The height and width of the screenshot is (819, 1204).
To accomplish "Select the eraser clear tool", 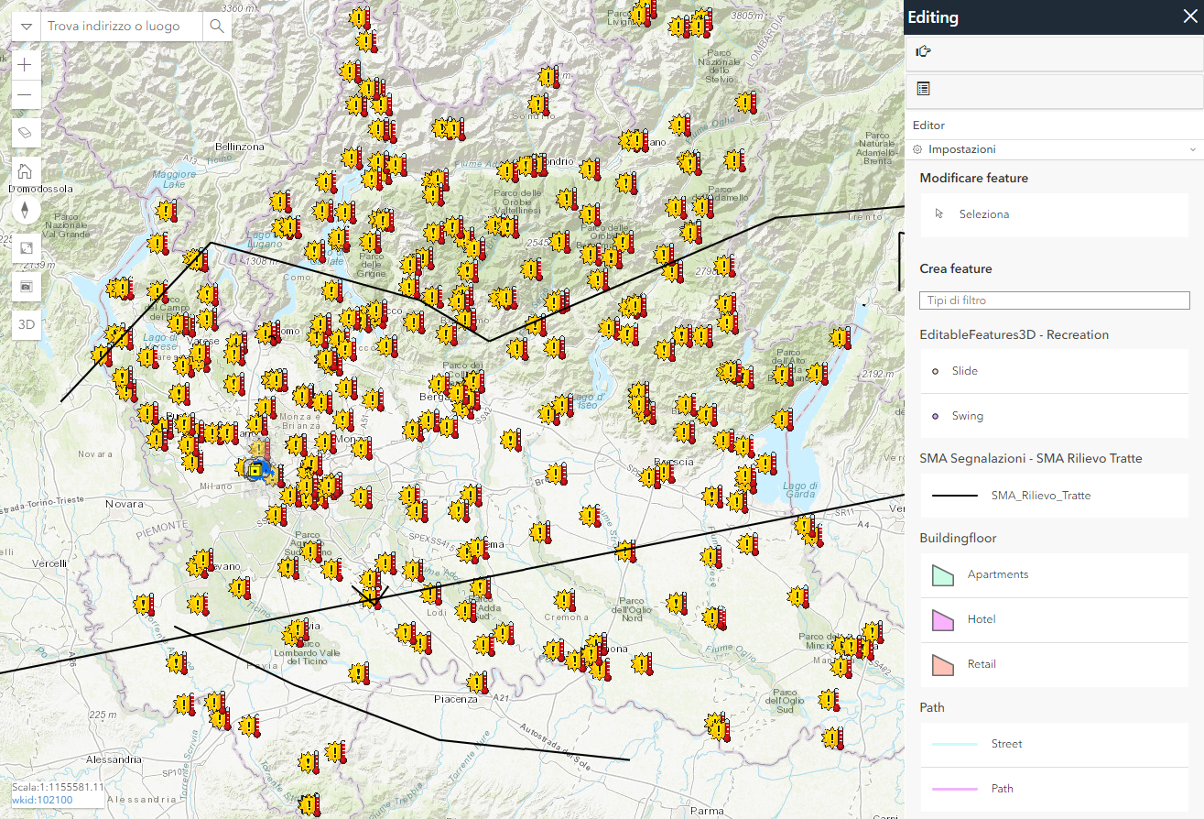I will coord(26,132).
